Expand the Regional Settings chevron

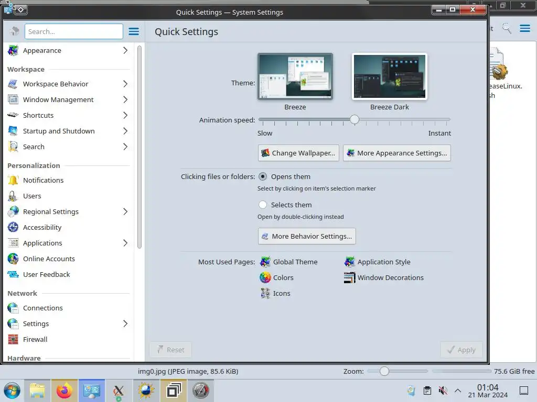pos(125,211)
